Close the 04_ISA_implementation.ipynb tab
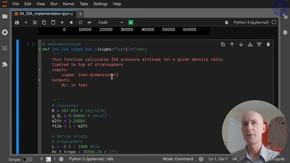This screenshot has width=290, height=163. tap(72, 14)
